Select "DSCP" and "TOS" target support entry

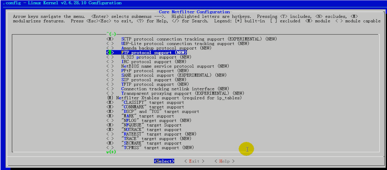pos(160,111)
